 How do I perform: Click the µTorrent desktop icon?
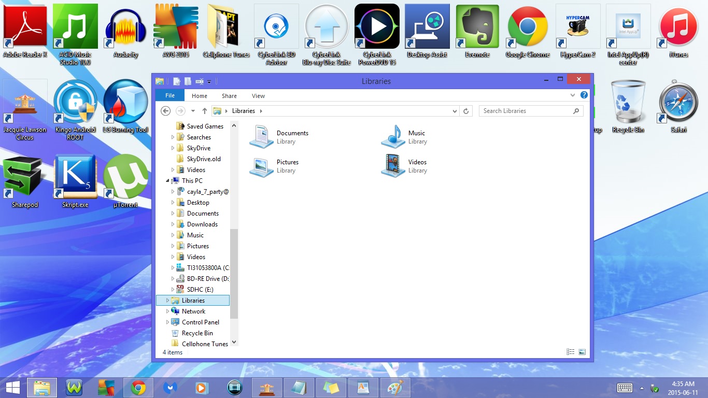click(x=125, y=181)
